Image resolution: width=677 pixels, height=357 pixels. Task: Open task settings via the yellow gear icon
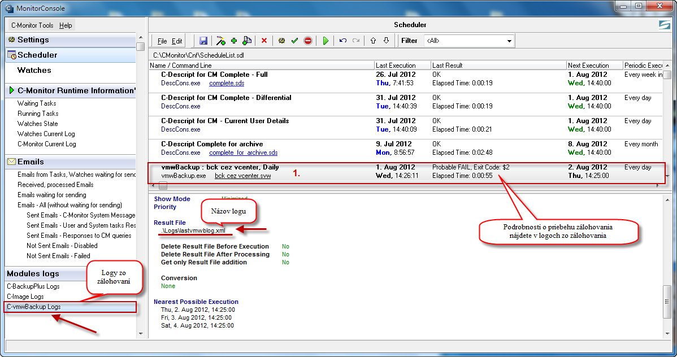pos(281,41)
